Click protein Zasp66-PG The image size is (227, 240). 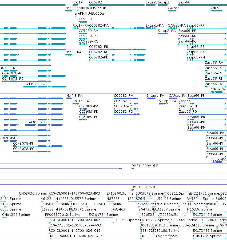coord(215,154)
